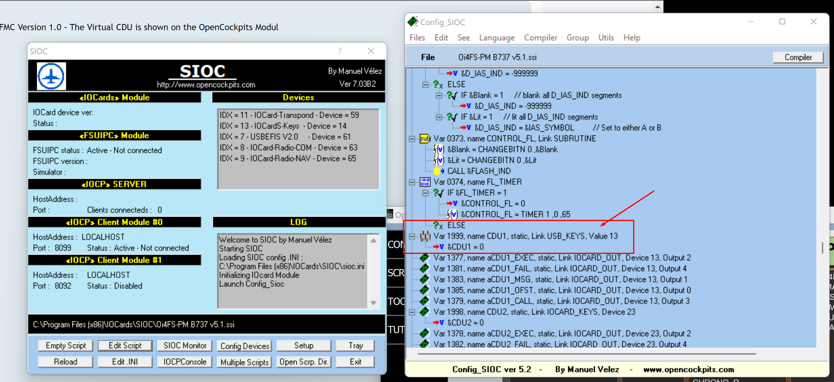Viewport: 834px width, 382px height.
Task: Open the IOCPConsole
Action: 185,362
